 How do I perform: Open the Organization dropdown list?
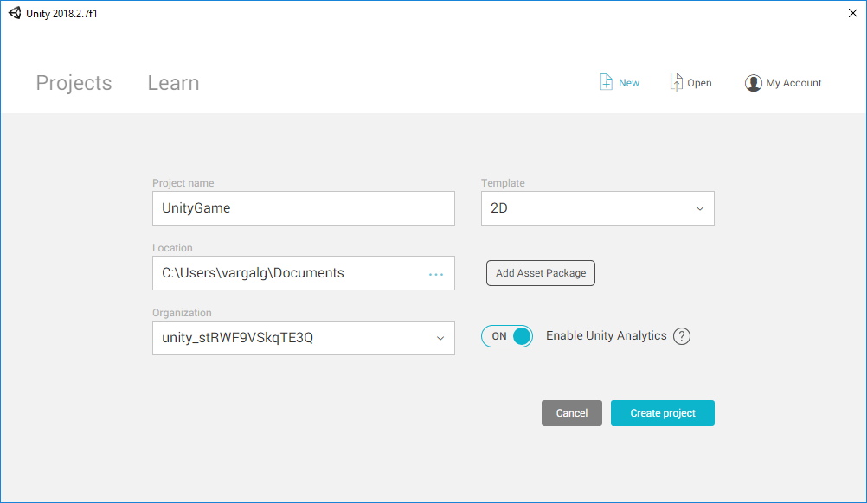click(304, 338)
